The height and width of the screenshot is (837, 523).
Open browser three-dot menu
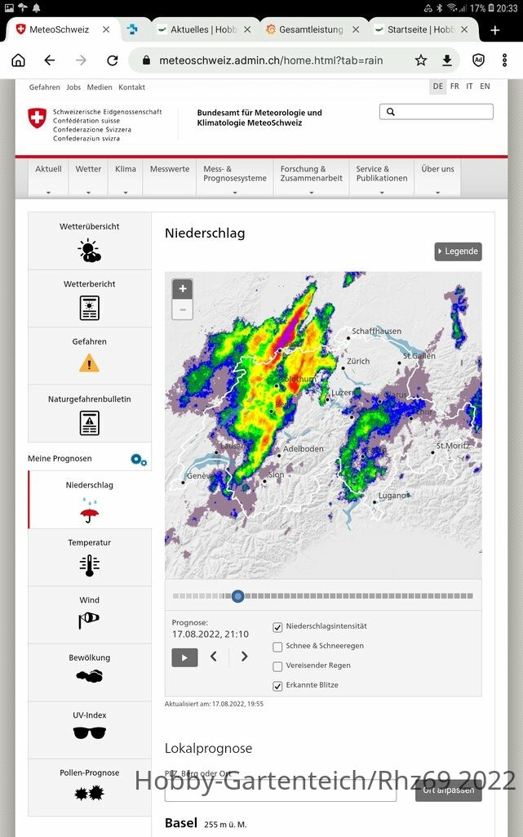click(504, 60)
